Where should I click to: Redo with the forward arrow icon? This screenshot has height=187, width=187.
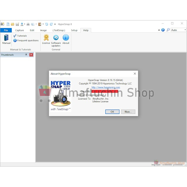point(51,24)
